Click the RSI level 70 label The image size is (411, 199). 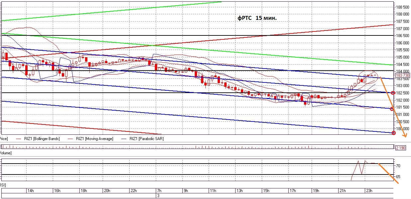[x=398, y=166]
